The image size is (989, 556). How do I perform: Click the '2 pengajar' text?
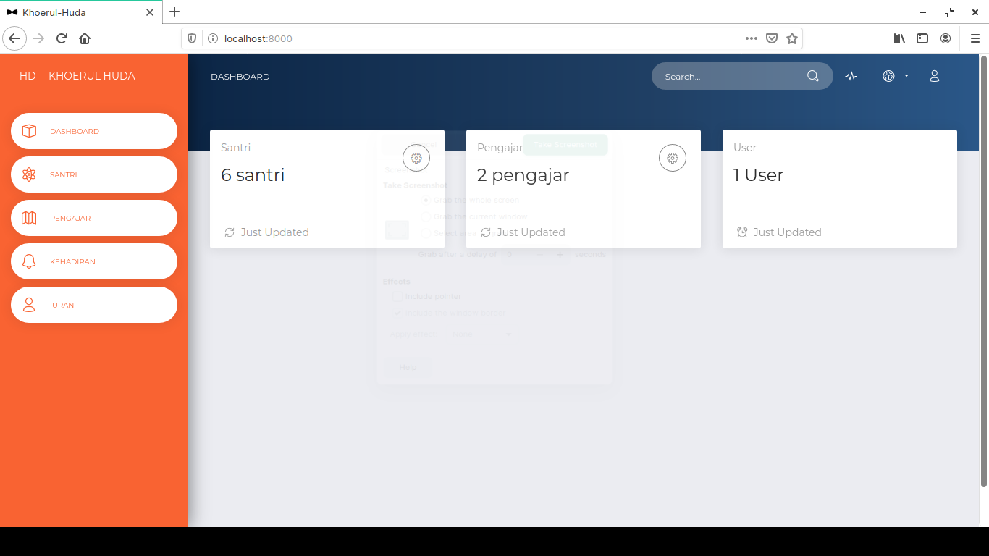click(523, 175)
